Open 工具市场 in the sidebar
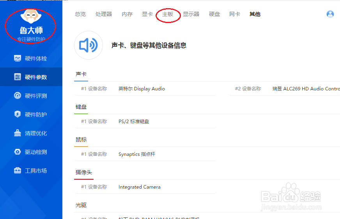Image resolution: width=340 pixels, height=219 pixels. pos(31,170)
